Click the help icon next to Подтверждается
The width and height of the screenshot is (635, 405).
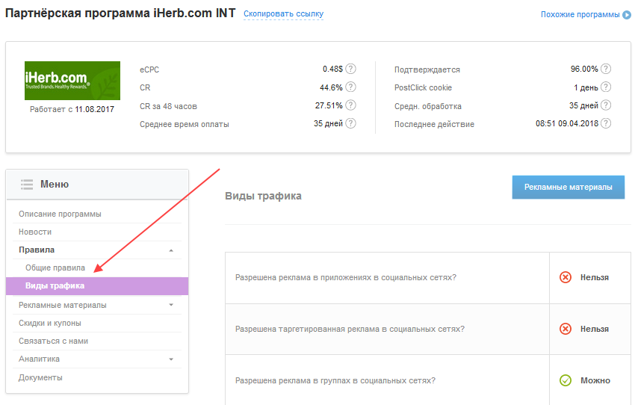click(606, 69)
